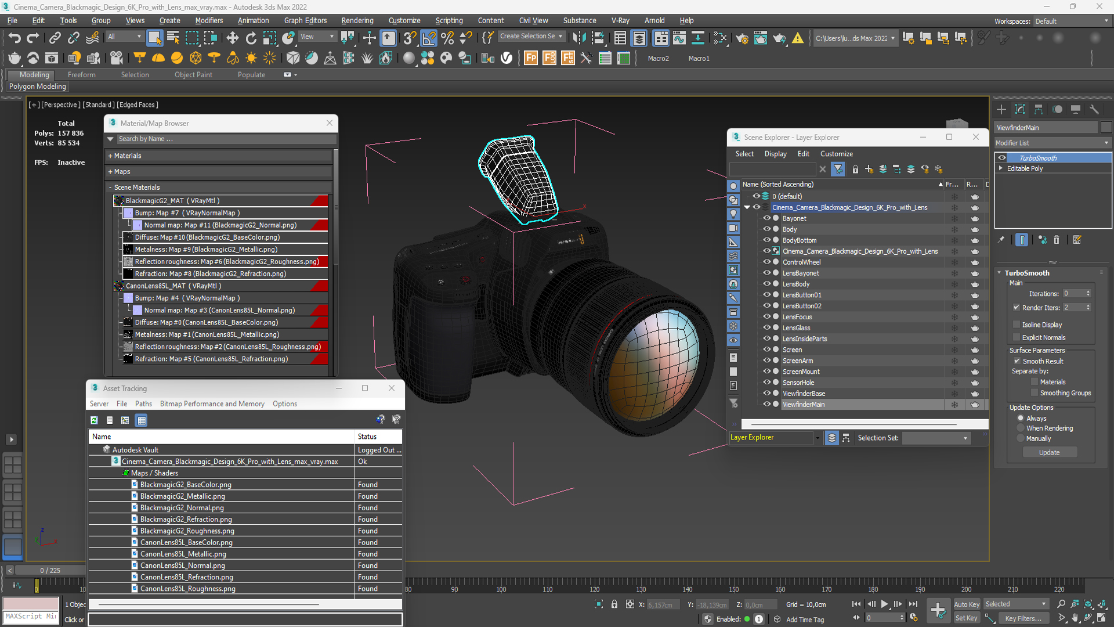
Task: Open the Rendering menu
Action: [x=357, y=20]
